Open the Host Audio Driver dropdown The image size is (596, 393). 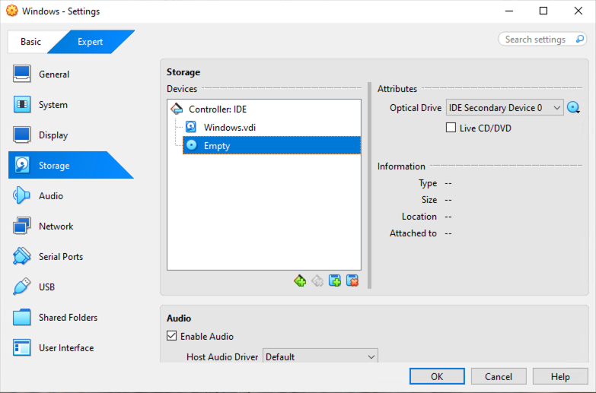[320, 357]
